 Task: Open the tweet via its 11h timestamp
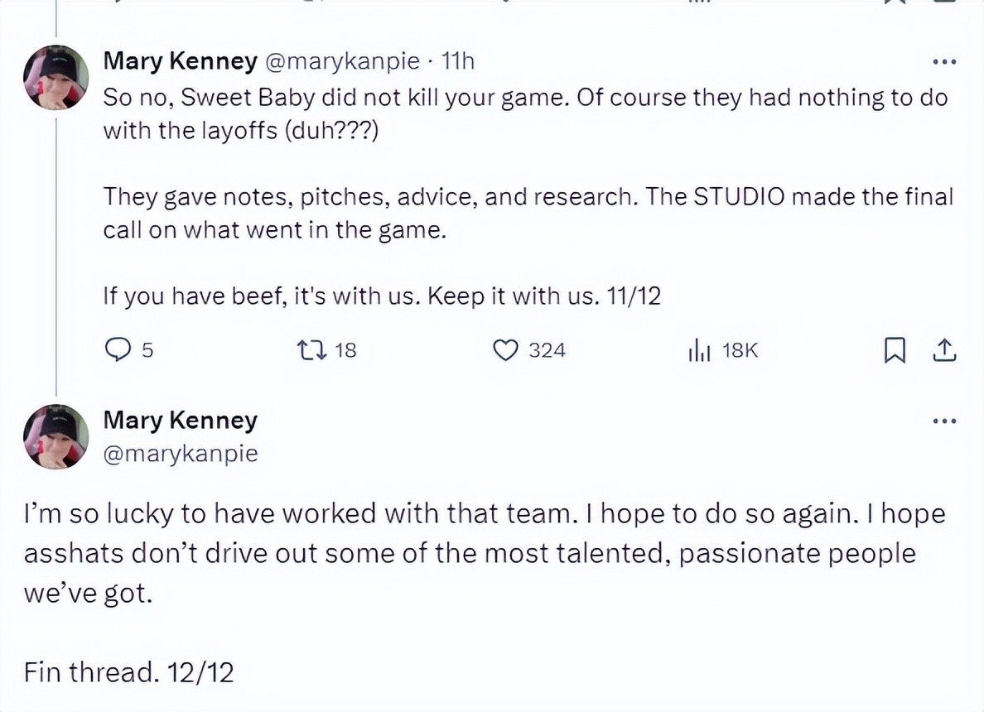click(x=458, y=60)
